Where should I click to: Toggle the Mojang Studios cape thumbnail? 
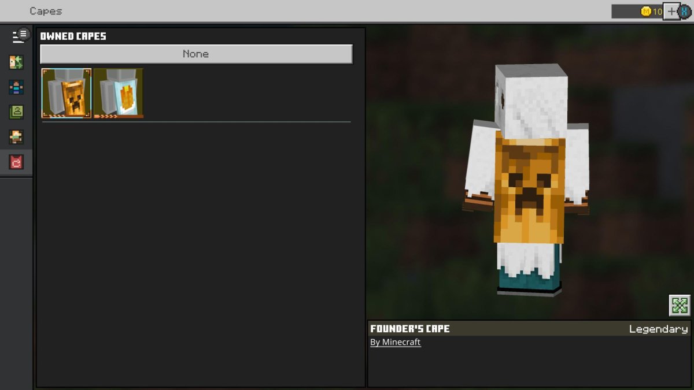[118, 93]
